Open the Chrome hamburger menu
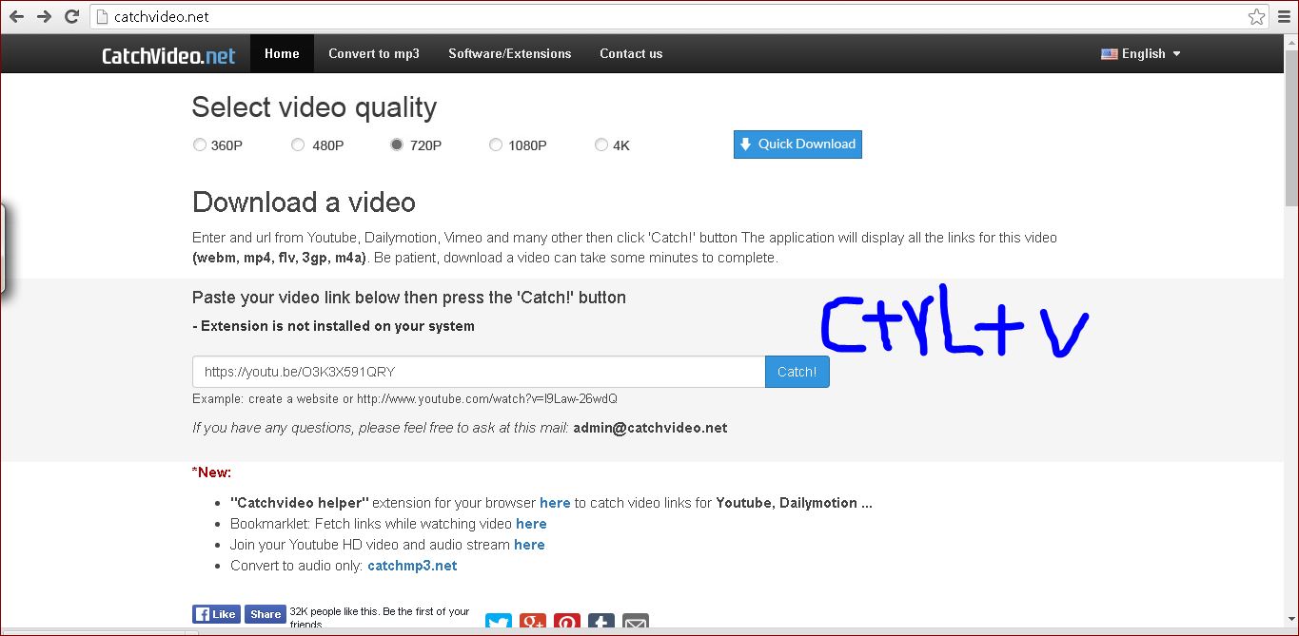This screenshot has width=1299, height=636. (x=1284, y=17)
